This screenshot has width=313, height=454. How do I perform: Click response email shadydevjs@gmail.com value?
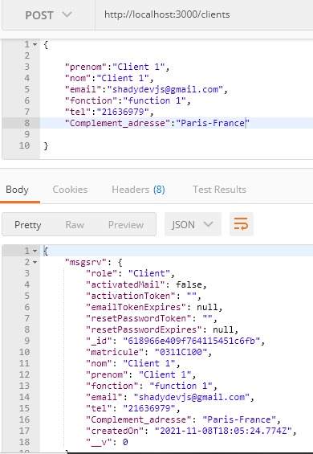click(192, 398)
